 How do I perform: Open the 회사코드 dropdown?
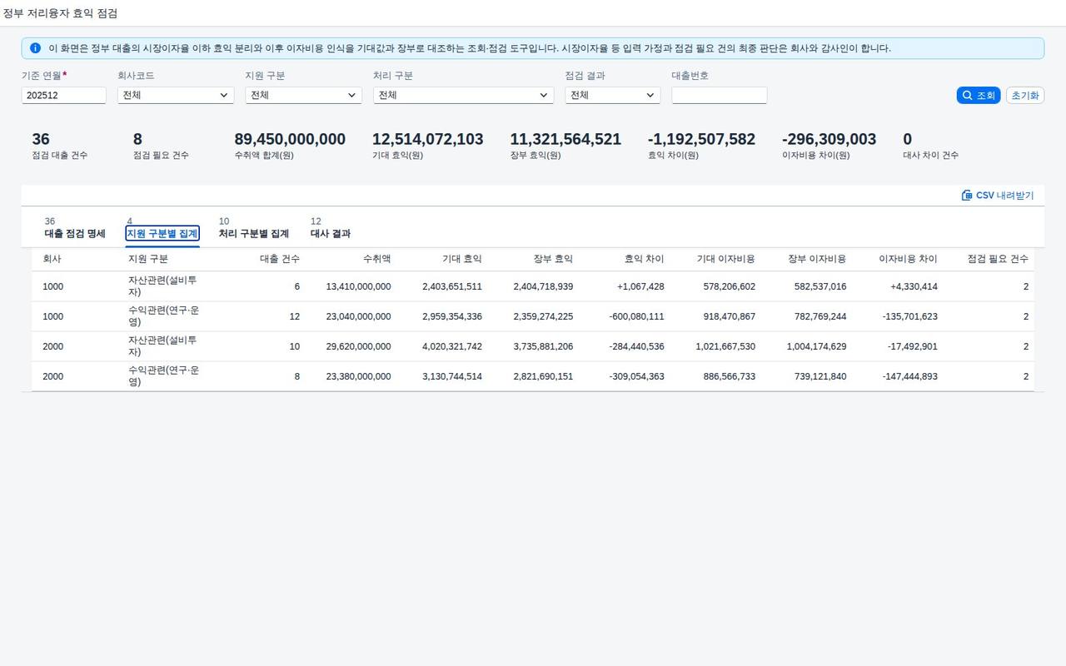pyautogui.click(x=176, y=96)
